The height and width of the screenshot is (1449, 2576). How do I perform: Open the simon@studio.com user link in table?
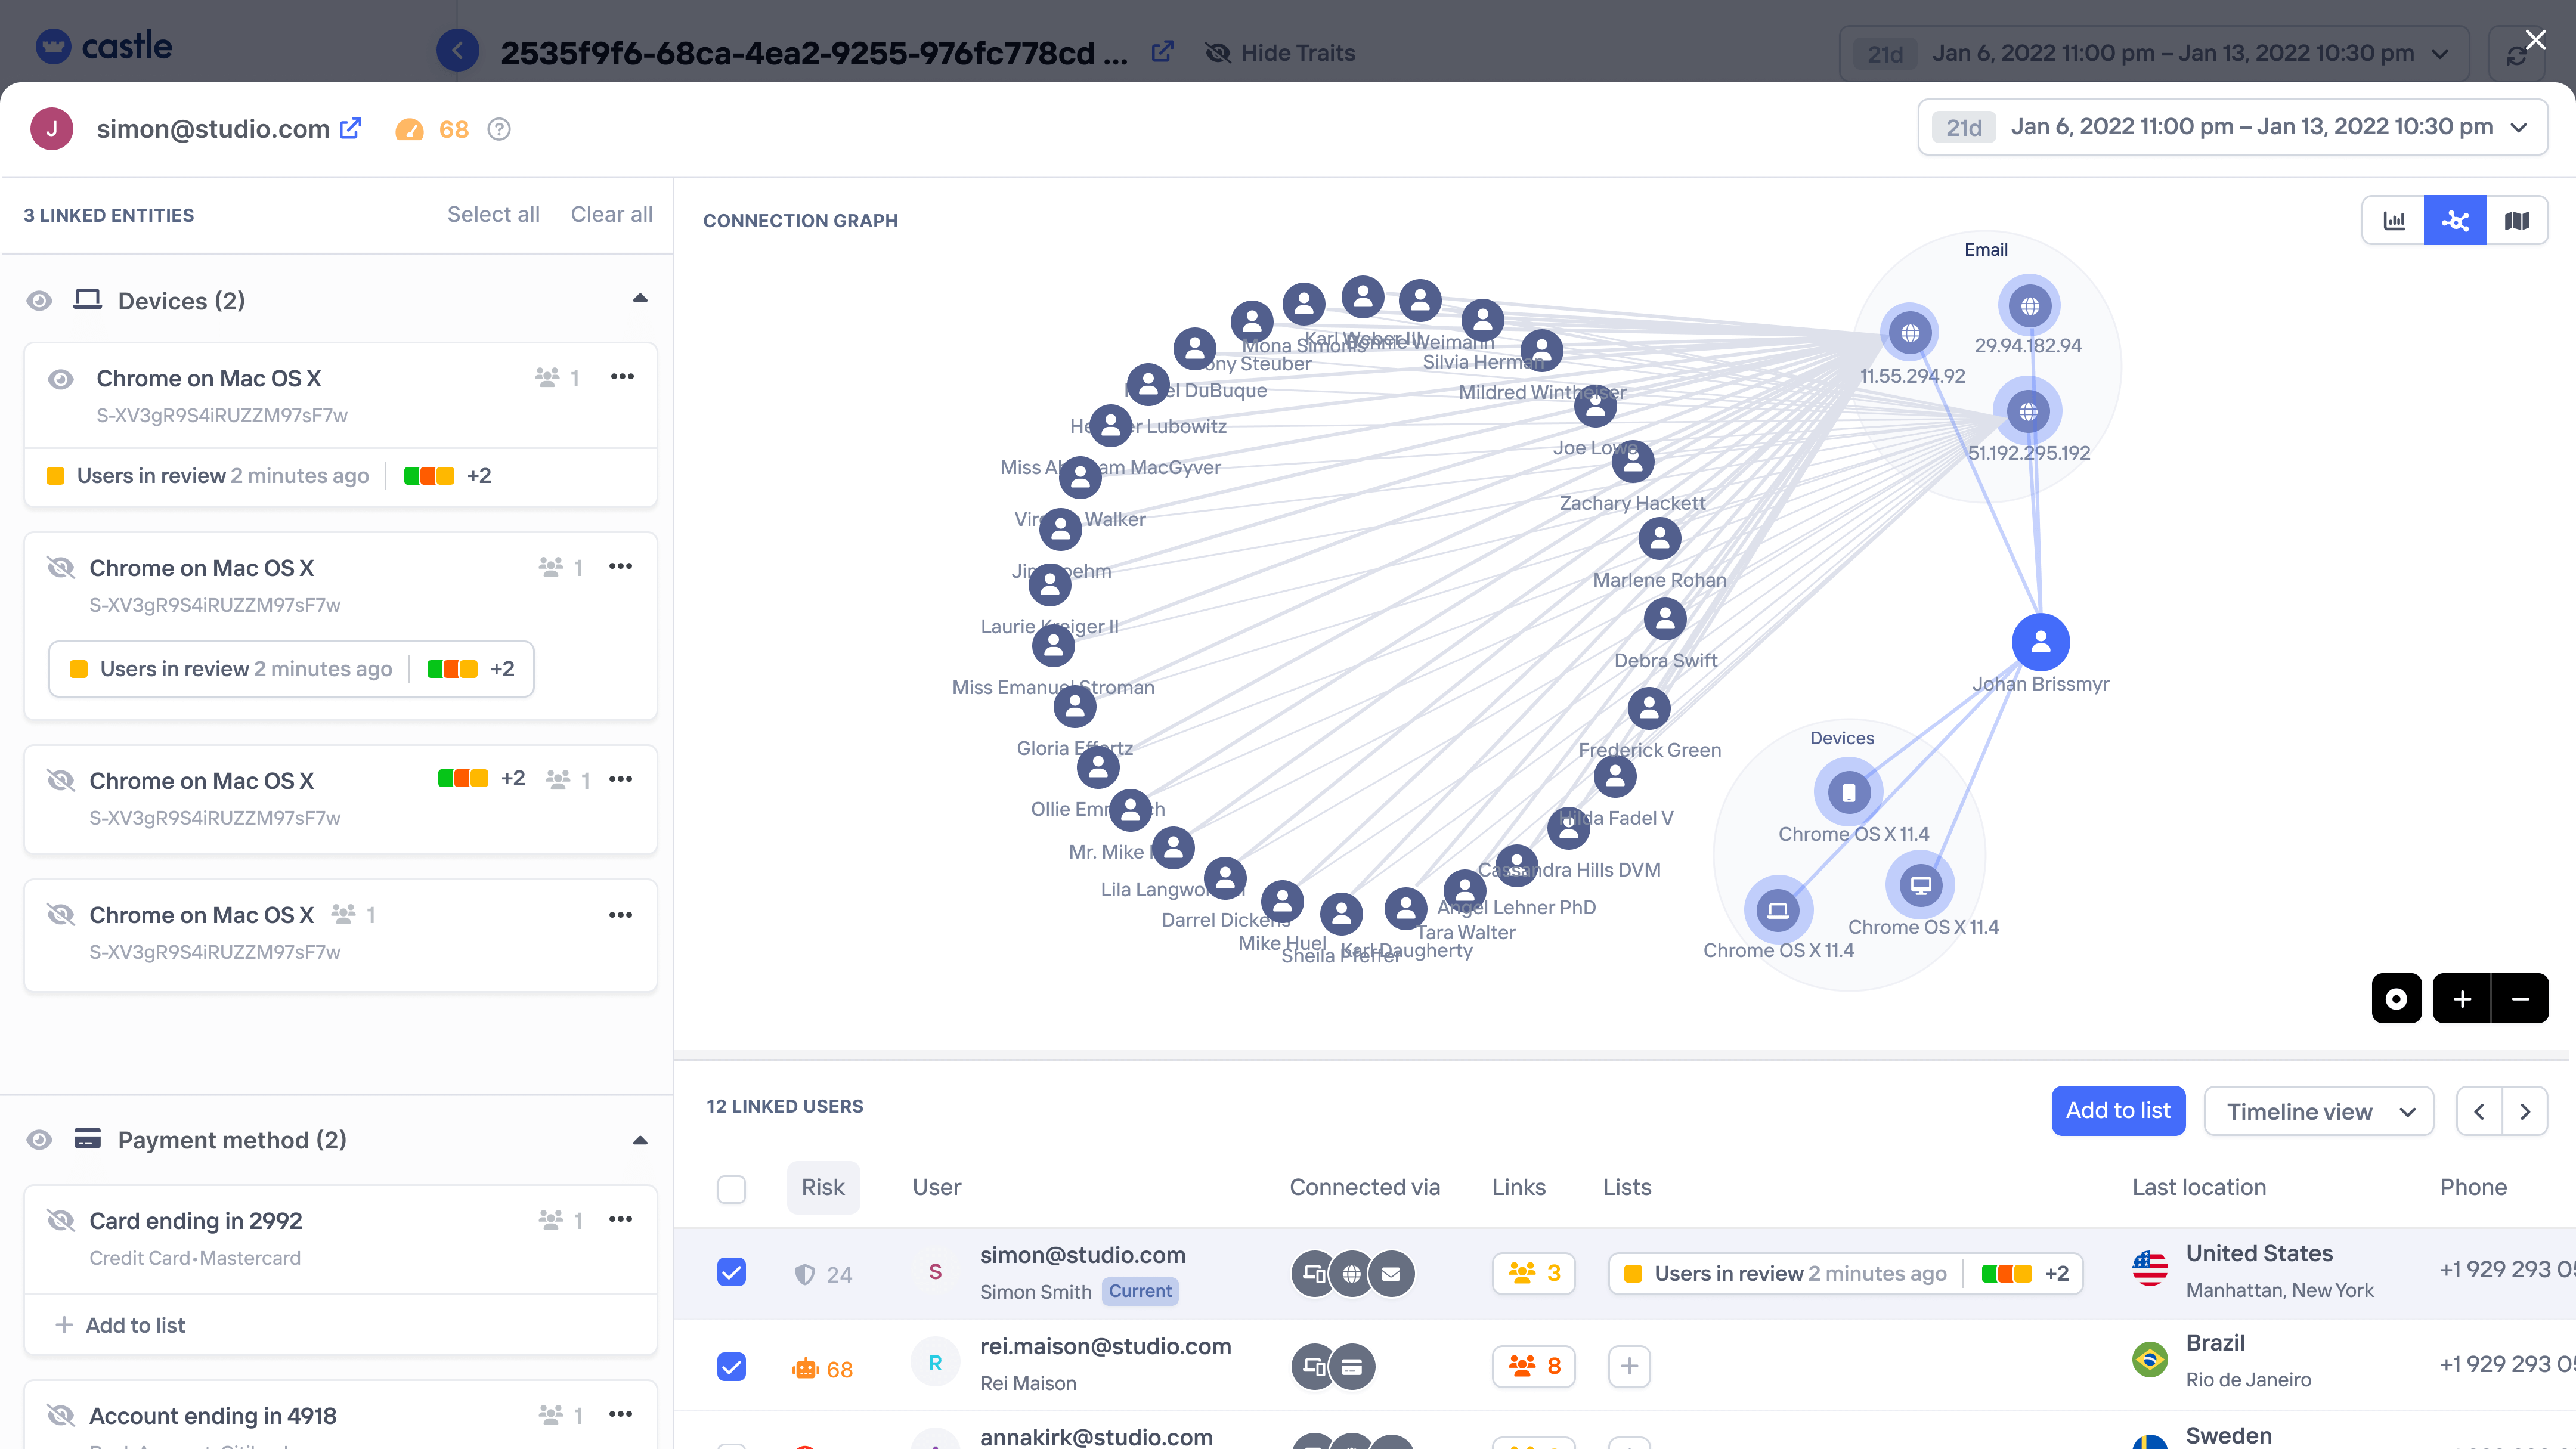coord(1082,1255)
